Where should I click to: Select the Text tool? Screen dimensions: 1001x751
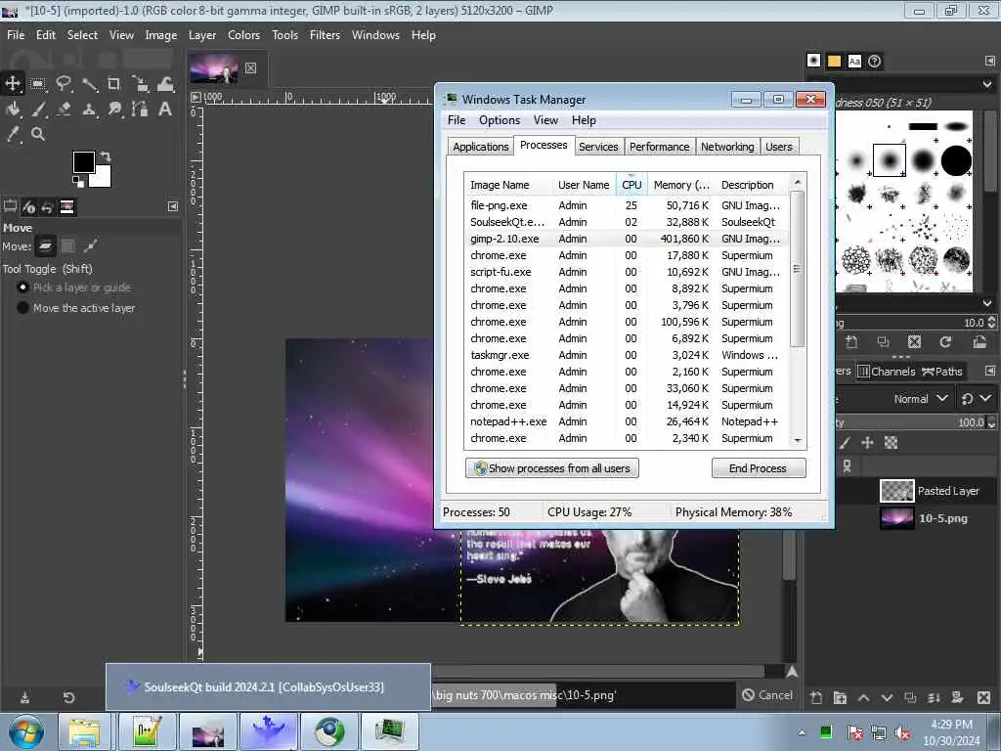pyautogui.click(x=165, y=110)
